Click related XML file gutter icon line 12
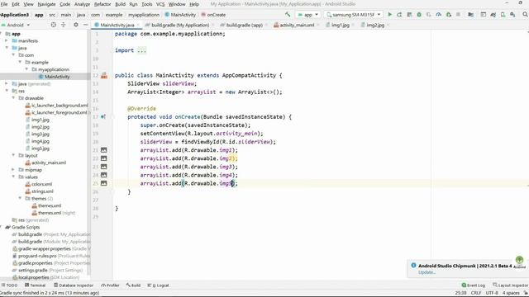The height and width of the screenshot is (297, 529). pos(104,75)
